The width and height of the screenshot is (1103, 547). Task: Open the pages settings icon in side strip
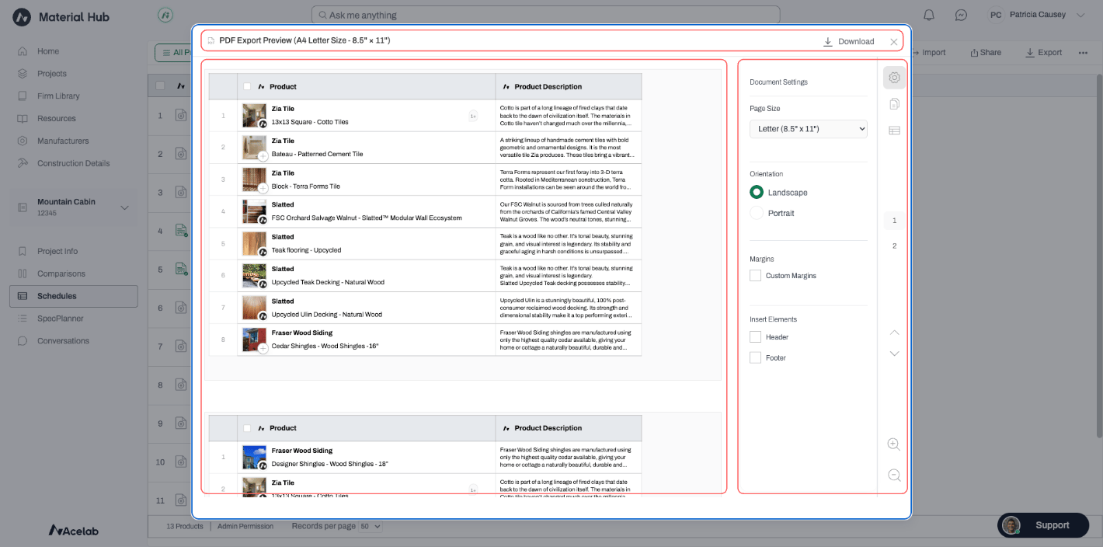tap(894, 104)
